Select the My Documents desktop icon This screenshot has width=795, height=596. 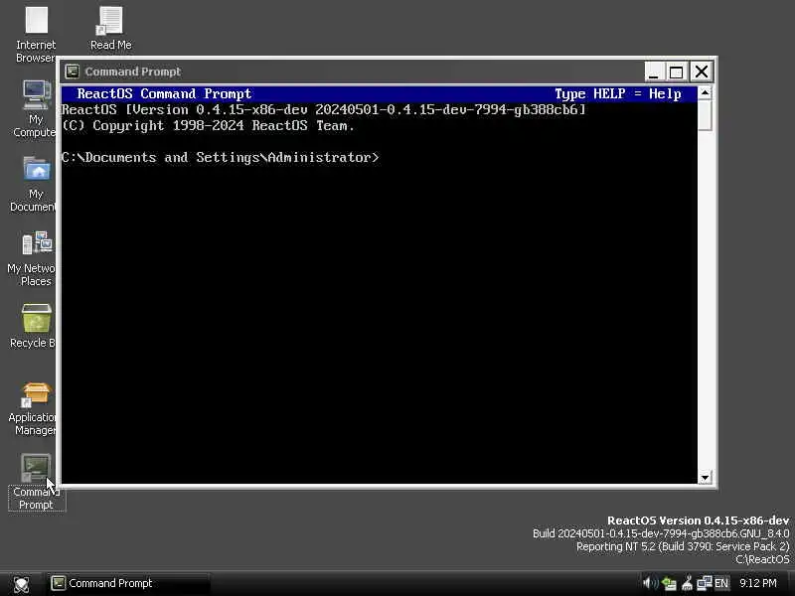[35, 185]
